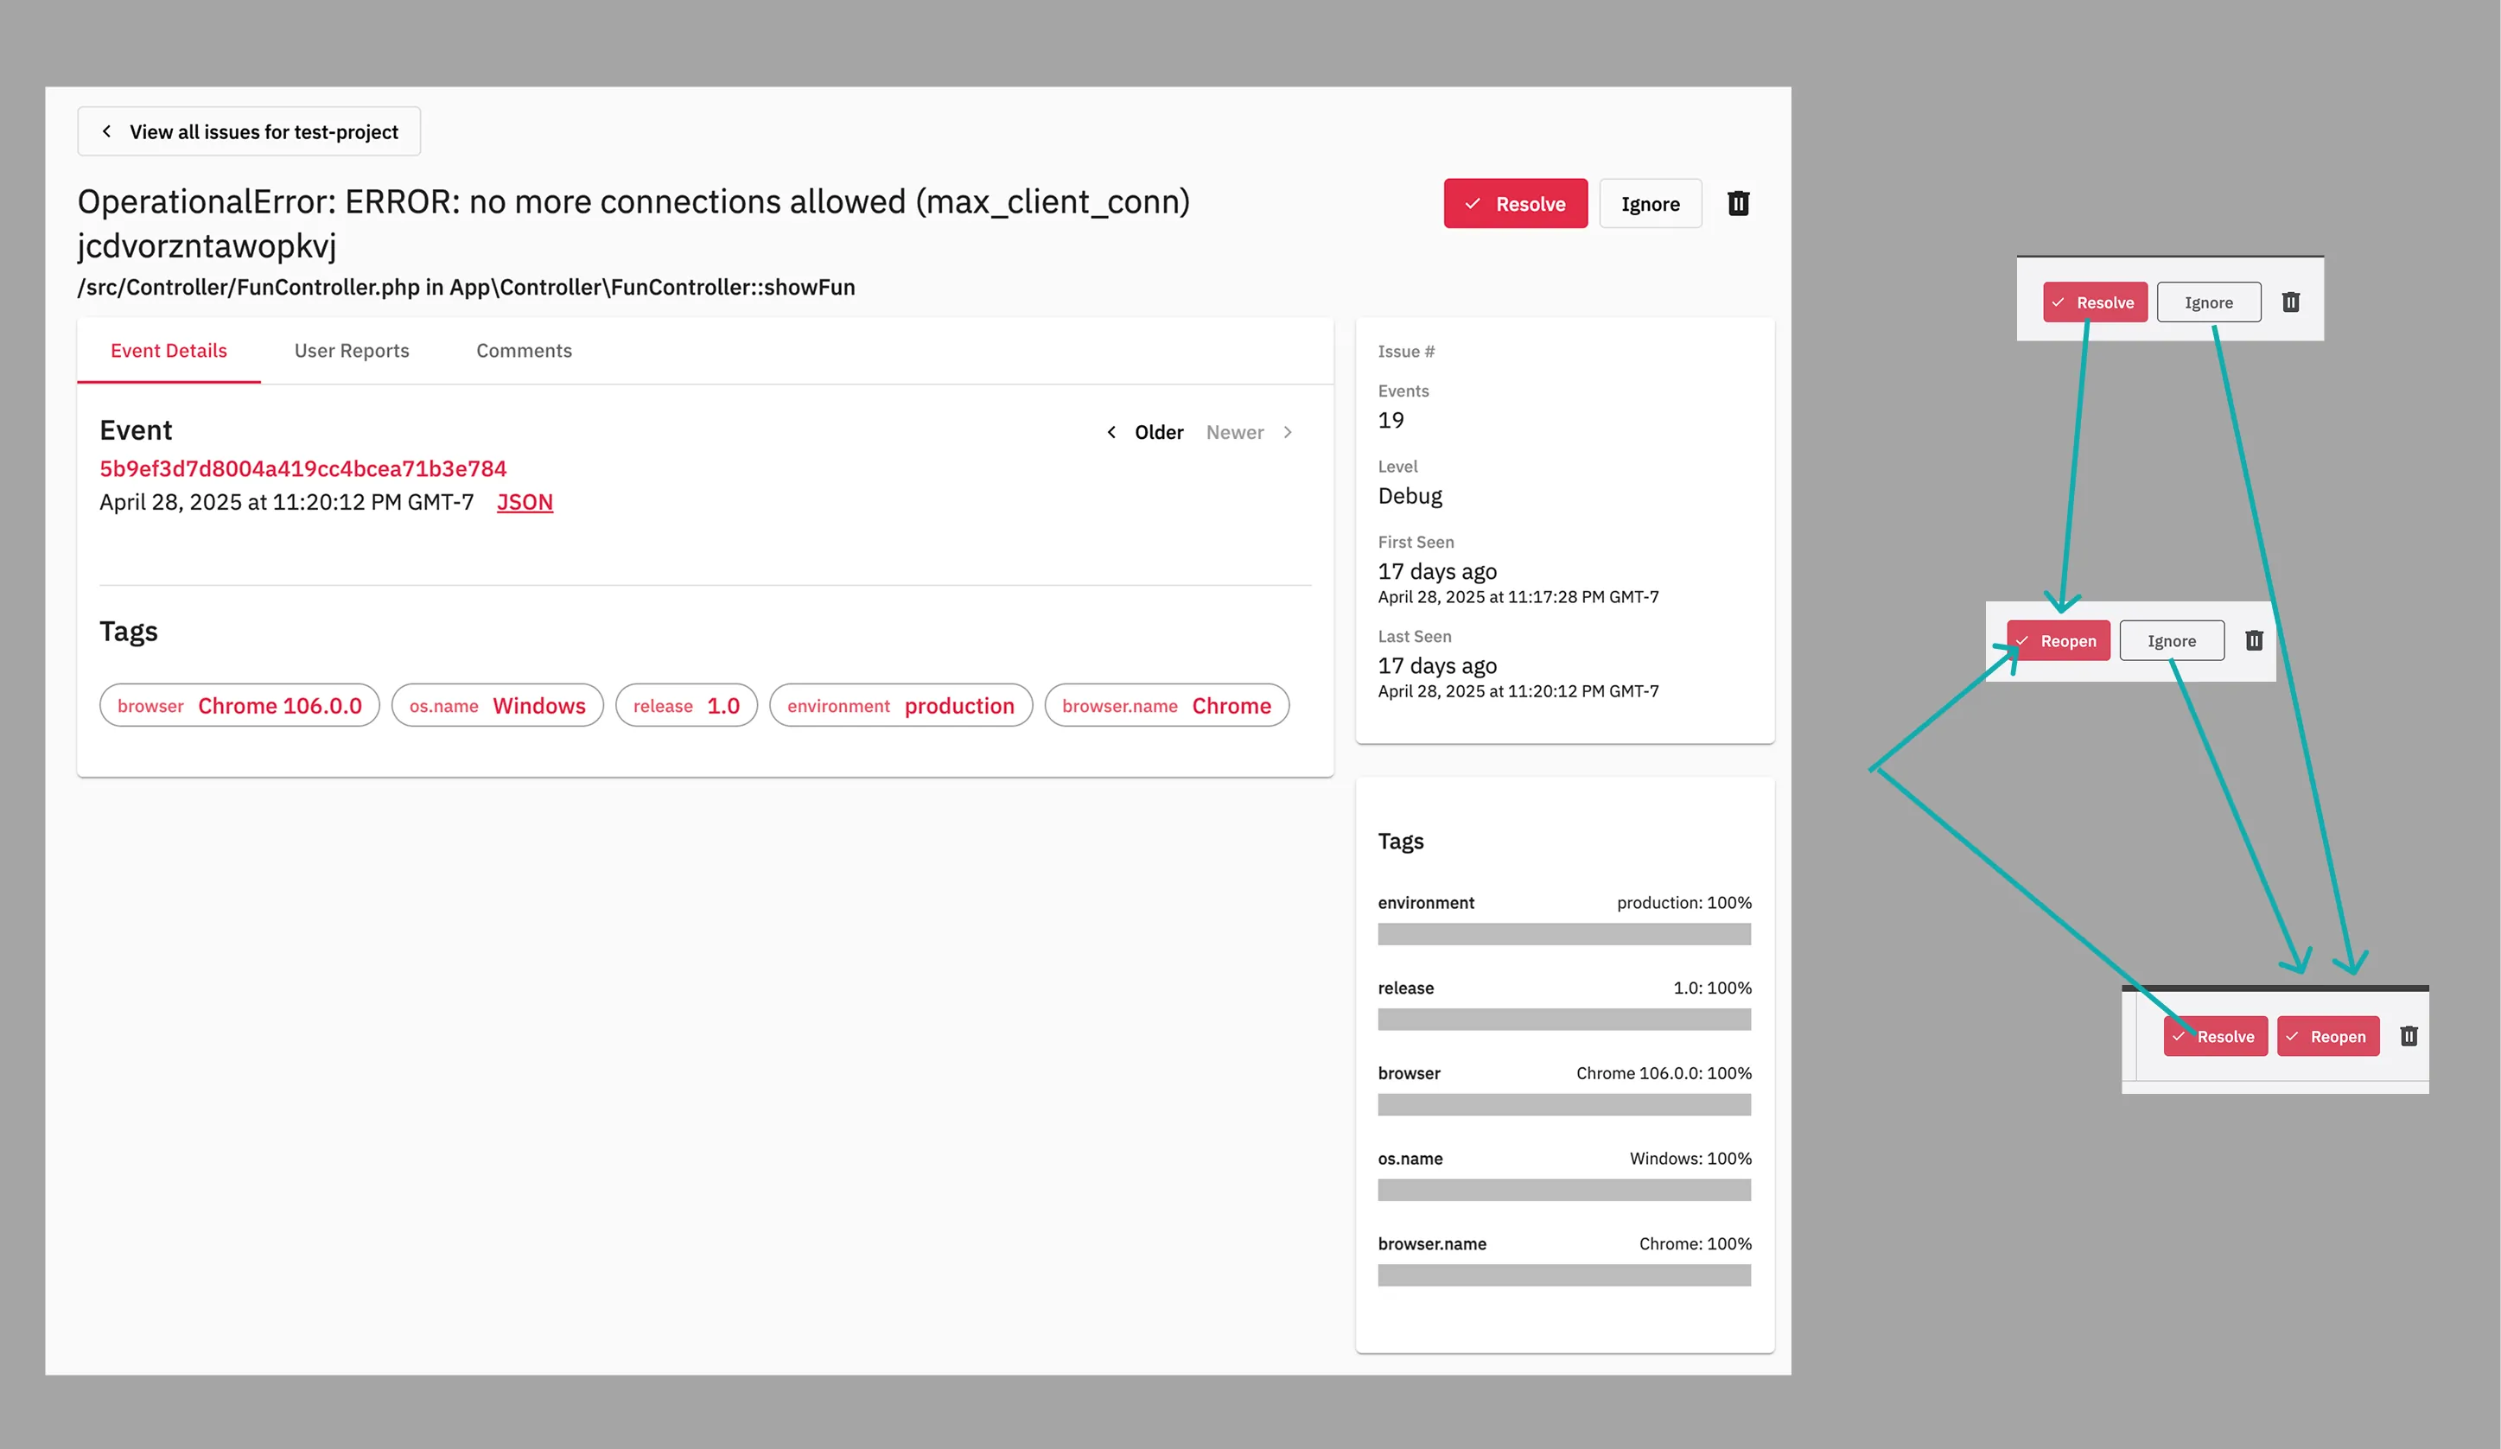Click the left chevron beside Older

[x=1111, y=432]
